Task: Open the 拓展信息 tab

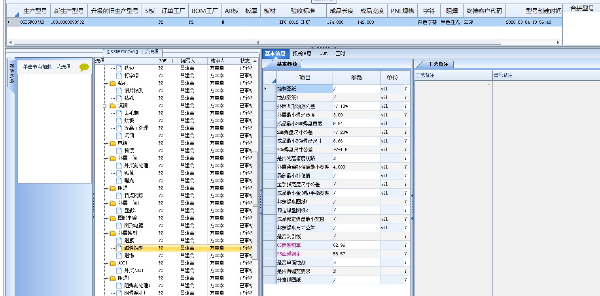Action: pyautogui.click(x=302, y=53)
